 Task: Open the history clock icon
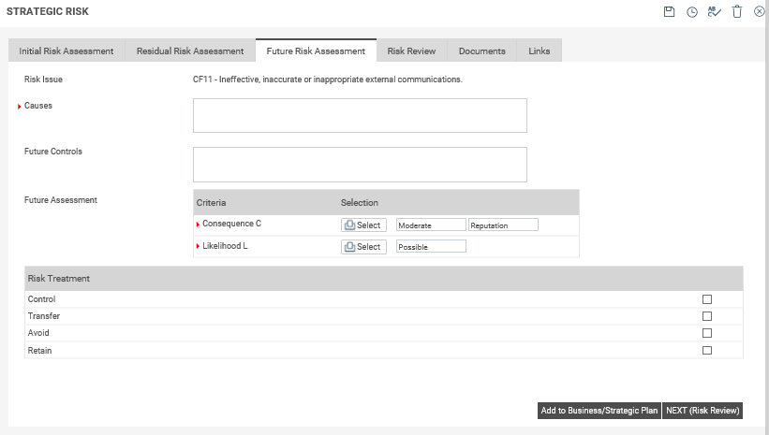point(692,11)
